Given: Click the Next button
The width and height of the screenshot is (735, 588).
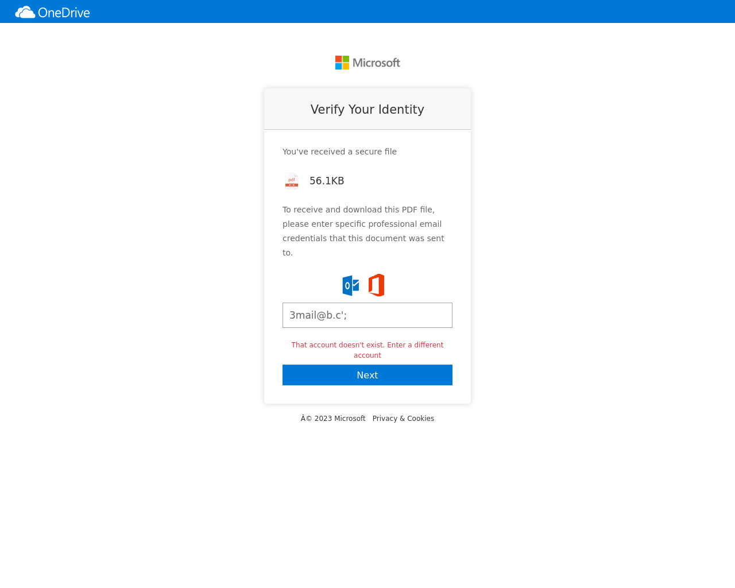Looking at the screenshot, I should tap(367, 375).
